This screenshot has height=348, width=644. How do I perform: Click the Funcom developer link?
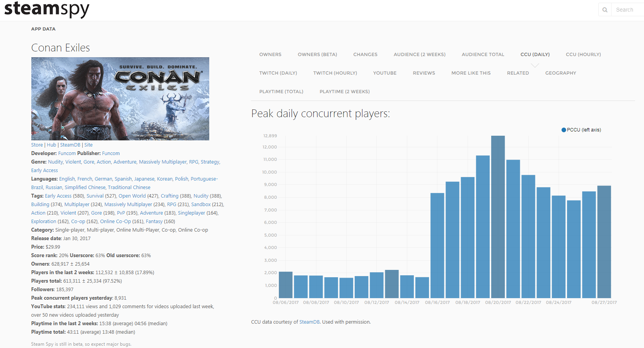[67, 154]
